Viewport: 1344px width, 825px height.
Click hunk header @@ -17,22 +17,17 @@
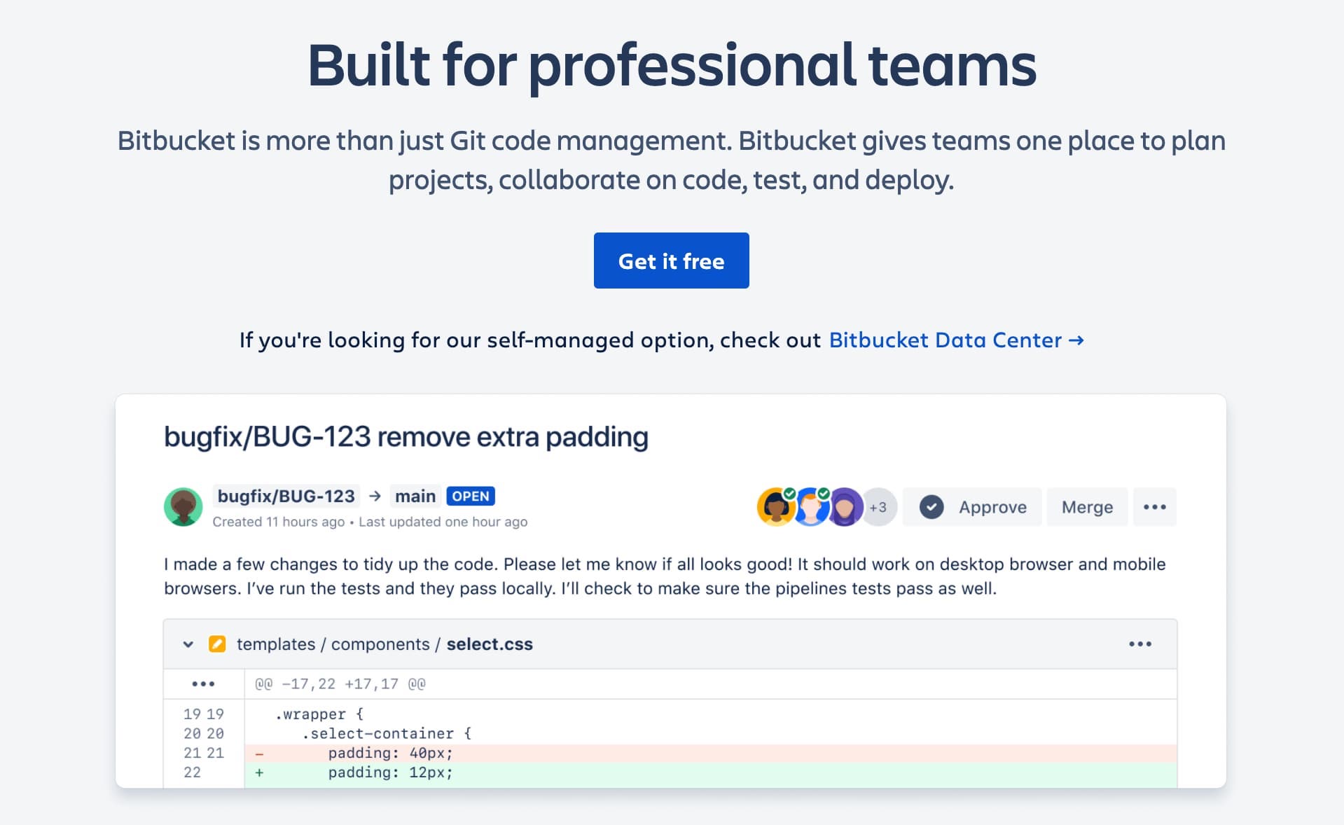pyautogui.click(x=340, y=684)
